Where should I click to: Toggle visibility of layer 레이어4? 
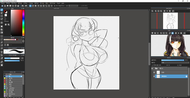(x=154, y=76)
